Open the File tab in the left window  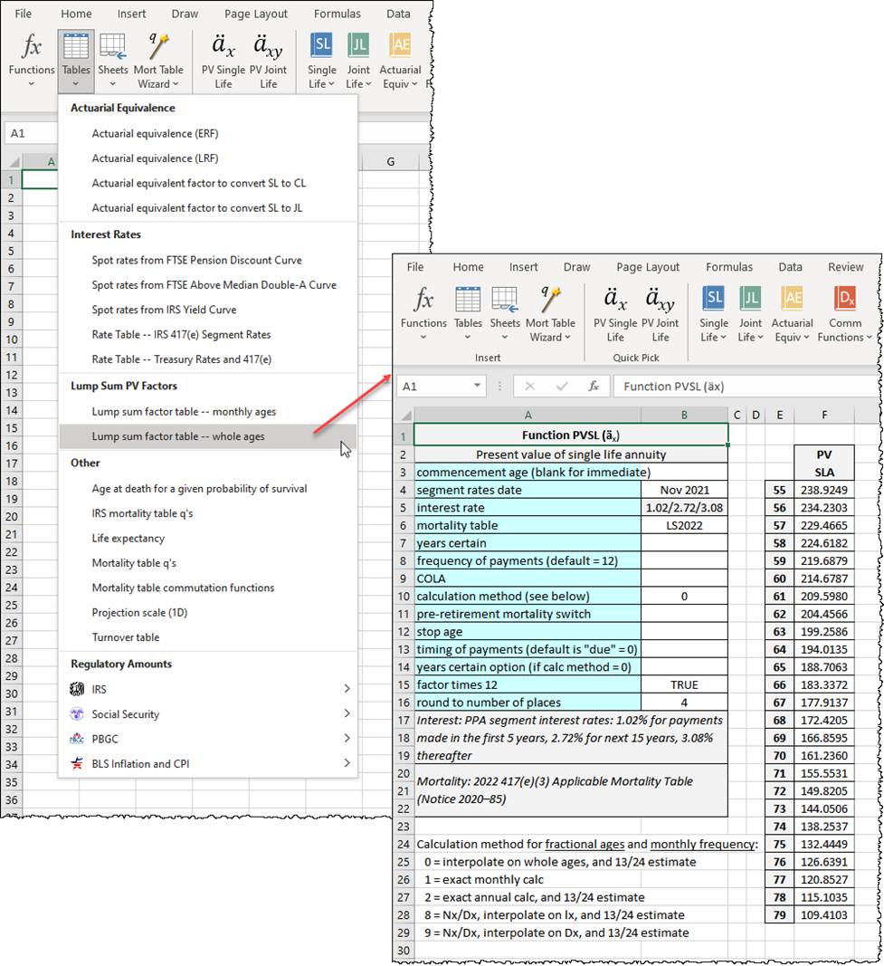(23, 14)
